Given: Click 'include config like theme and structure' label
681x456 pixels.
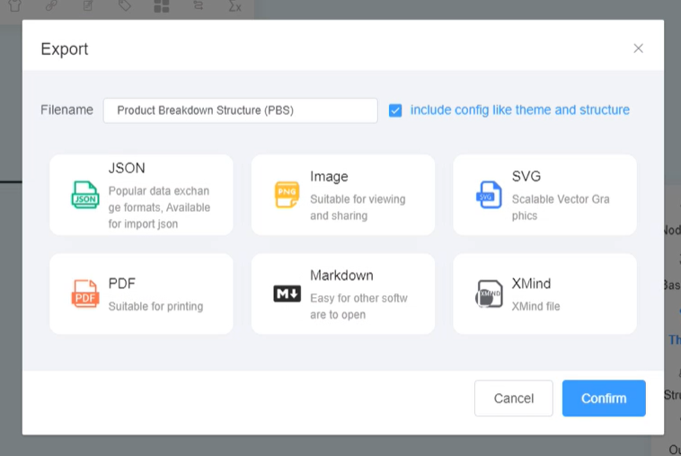Looking at the screenshot, I should [x=519, y=110].
